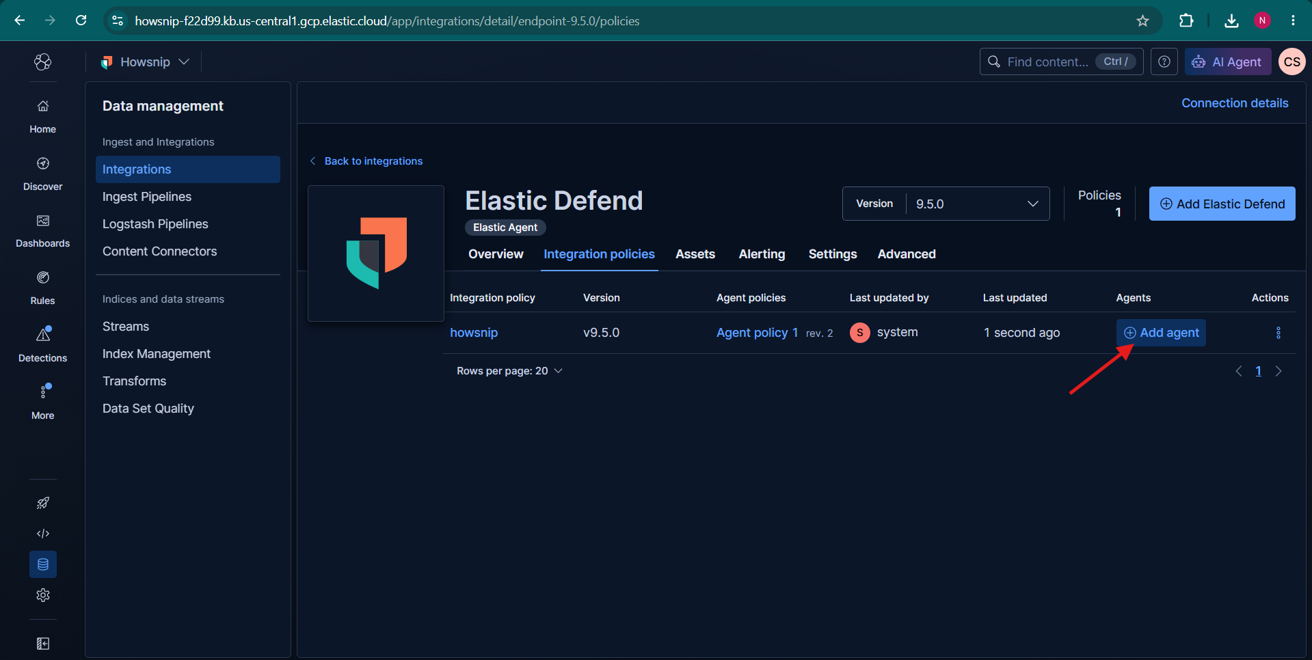Image resolution: width=1312 pixels, height=660 pixels.
Task: Click the Last updated column header
Action: (1015, 298)
